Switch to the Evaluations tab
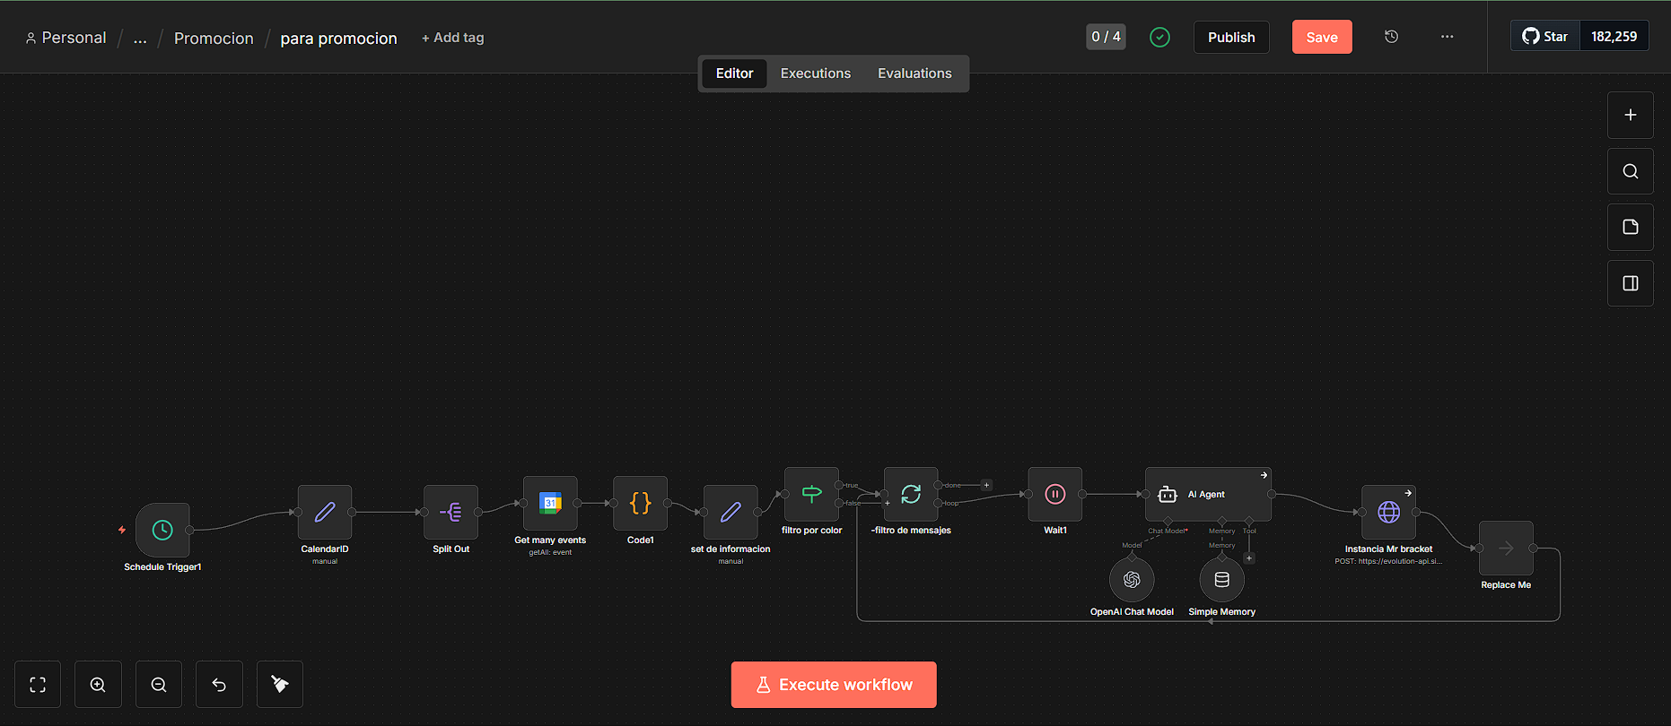Image resolution: width=1671 pixels, height=726 pixels. point(914,73)
